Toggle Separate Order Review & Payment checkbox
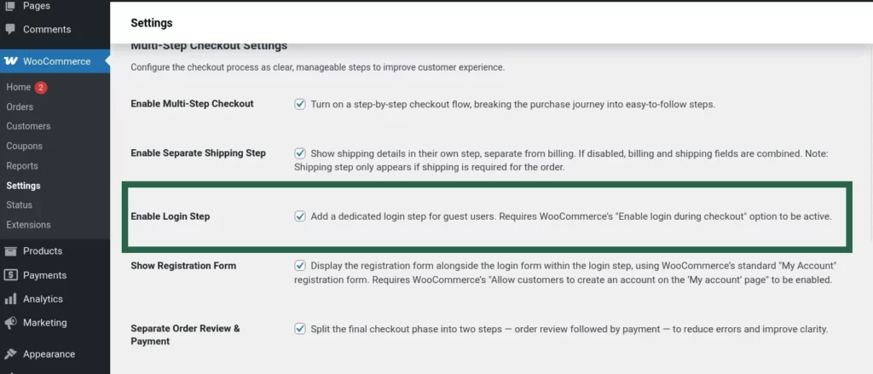Screen dimensions: 873x374 pos(300,329)
